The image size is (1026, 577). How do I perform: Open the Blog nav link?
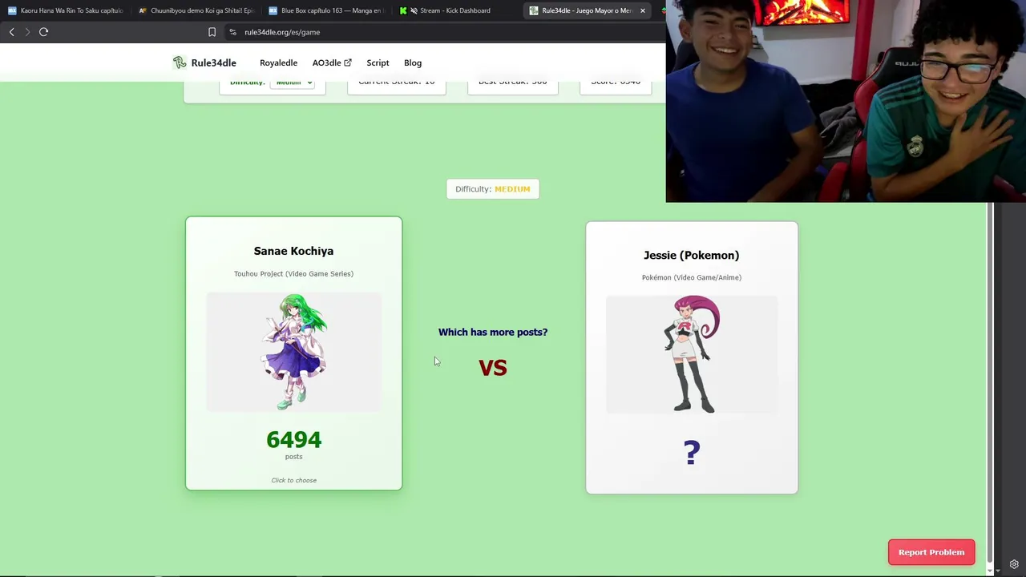click(413, 63)
